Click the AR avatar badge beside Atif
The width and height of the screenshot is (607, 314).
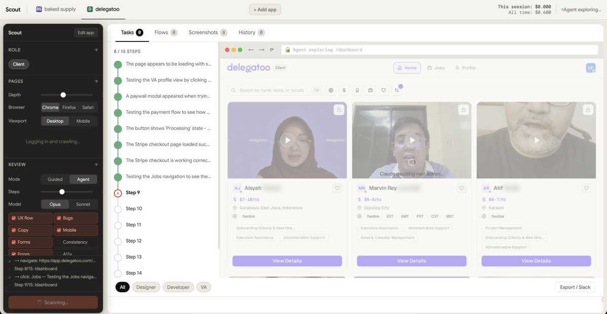(486, 188)
